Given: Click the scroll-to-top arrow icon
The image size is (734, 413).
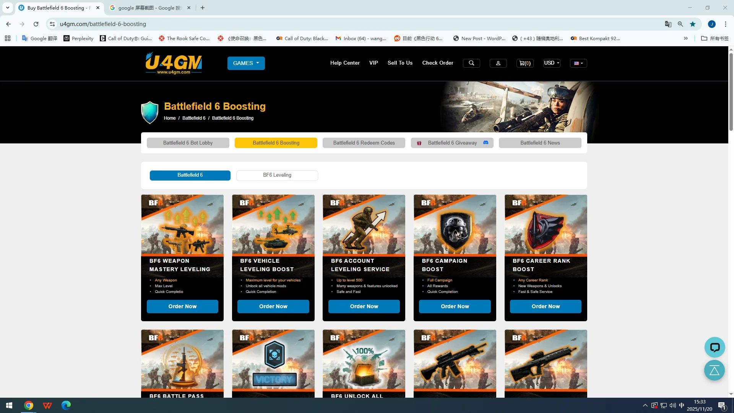Looking at the screenshot, I should tap(715, 370).
